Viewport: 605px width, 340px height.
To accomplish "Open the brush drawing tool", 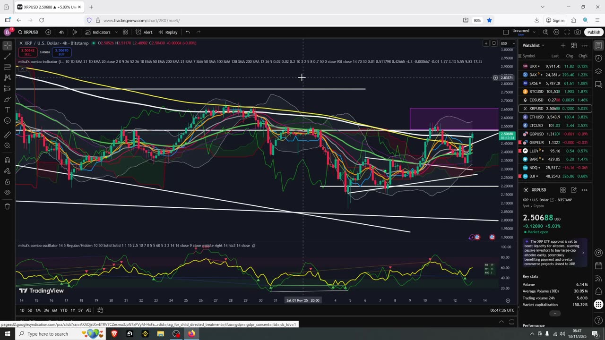I will (7, 99).
